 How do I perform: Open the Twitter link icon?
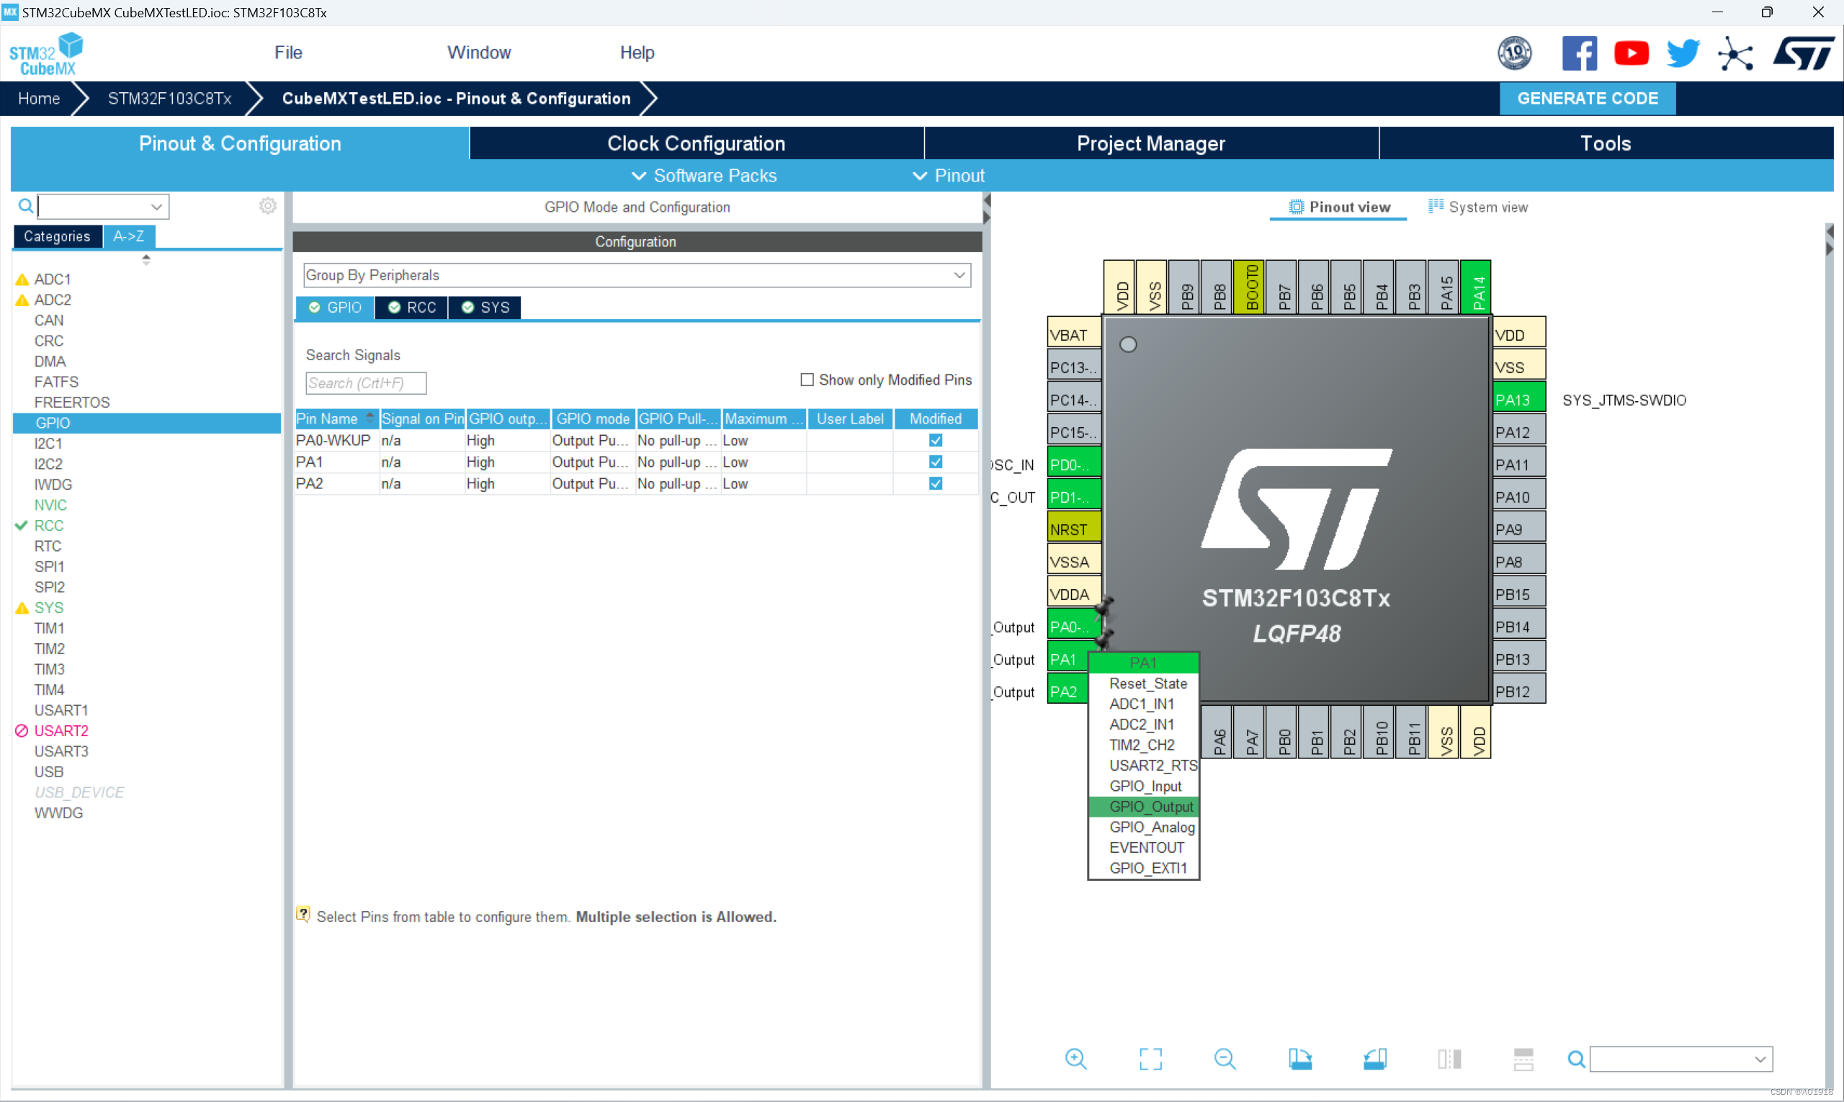click(1682, 53)
